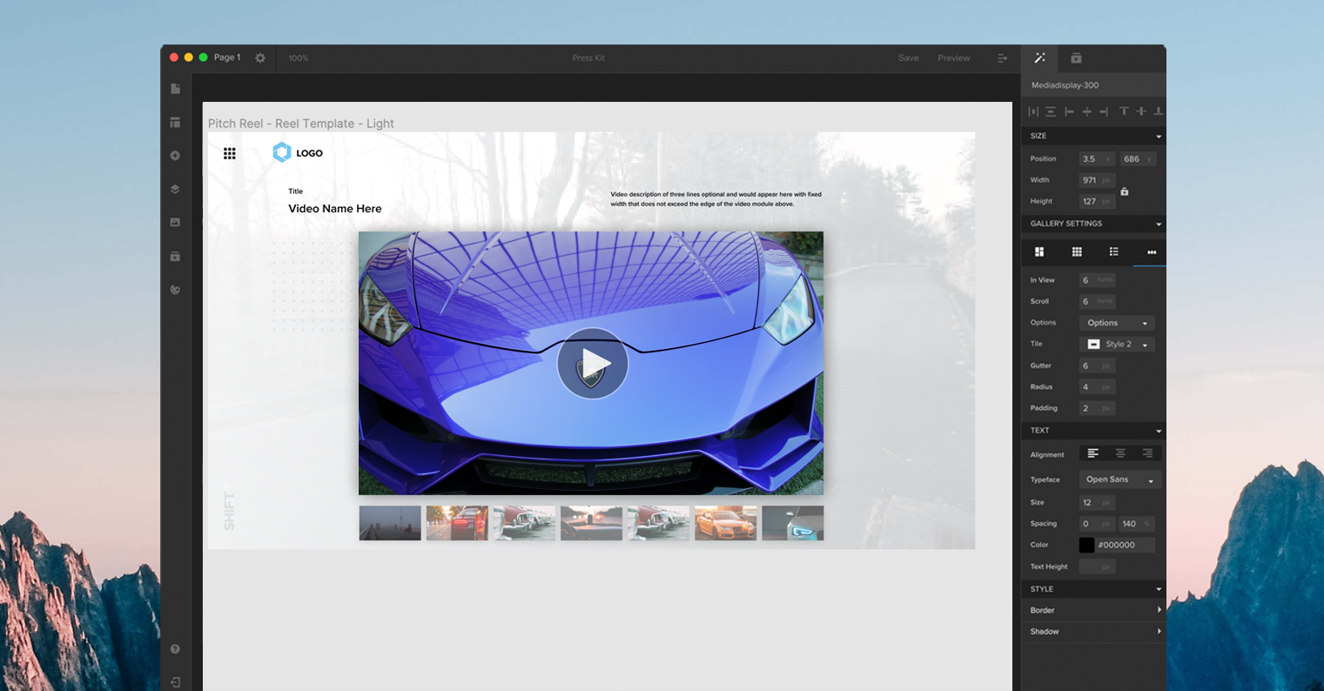
Task: Click the Save button
Action: [908, 57]
